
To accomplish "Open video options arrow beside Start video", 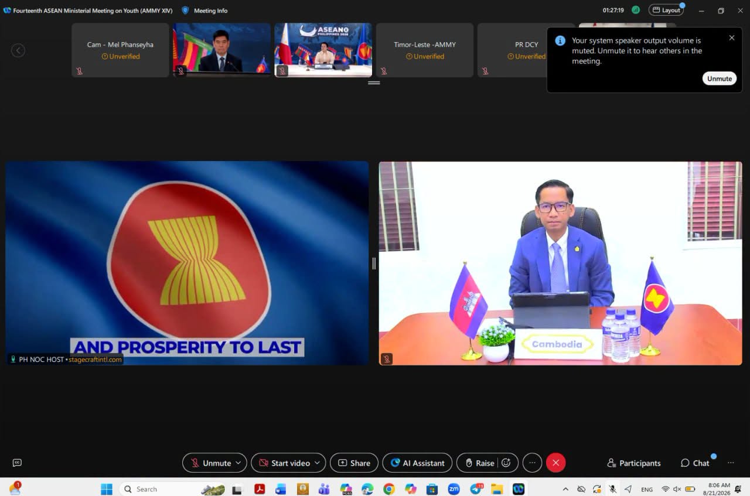I will (318, 463).
